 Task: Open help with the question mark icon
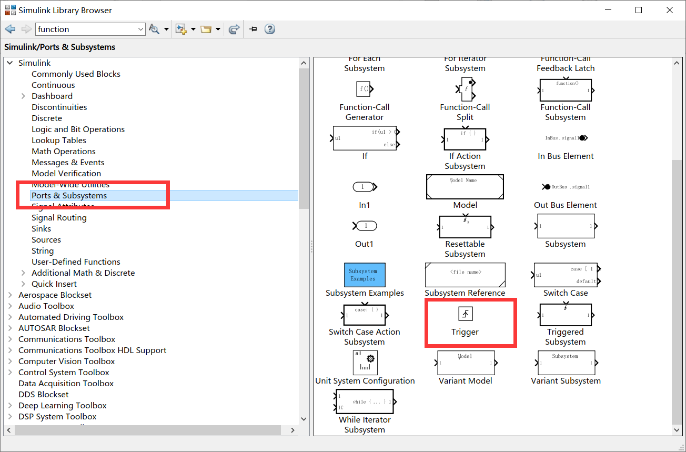coord(270,29)
